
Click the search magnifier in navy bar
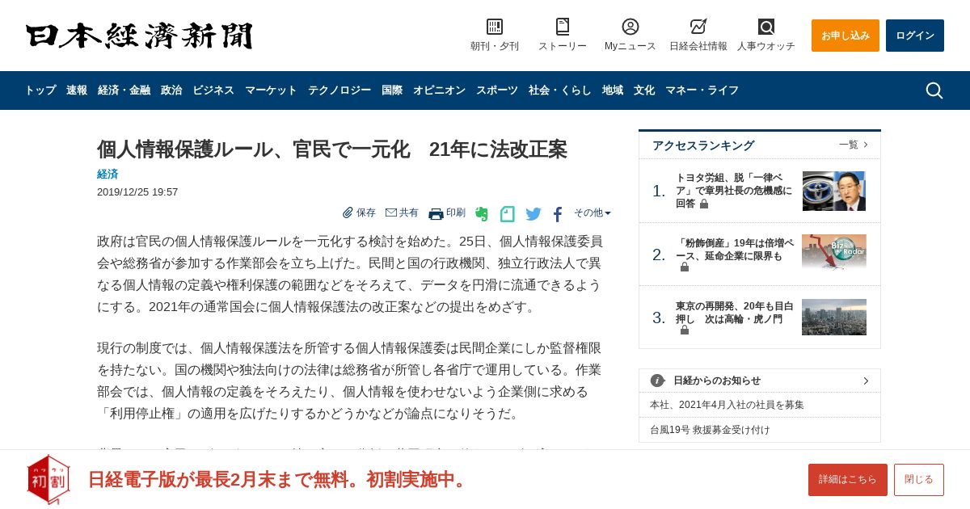click(x=934, y=90)
